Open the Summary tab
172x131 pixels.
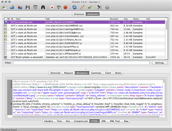tap(96, 73)
